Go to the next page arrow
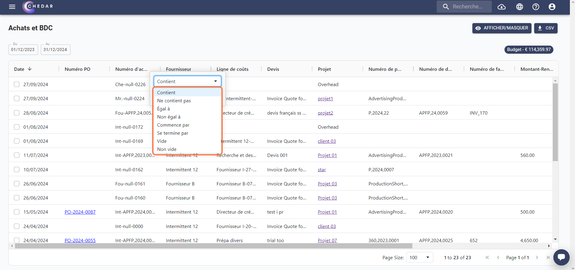This screenshot has height=270, width=575. (537, 257)
